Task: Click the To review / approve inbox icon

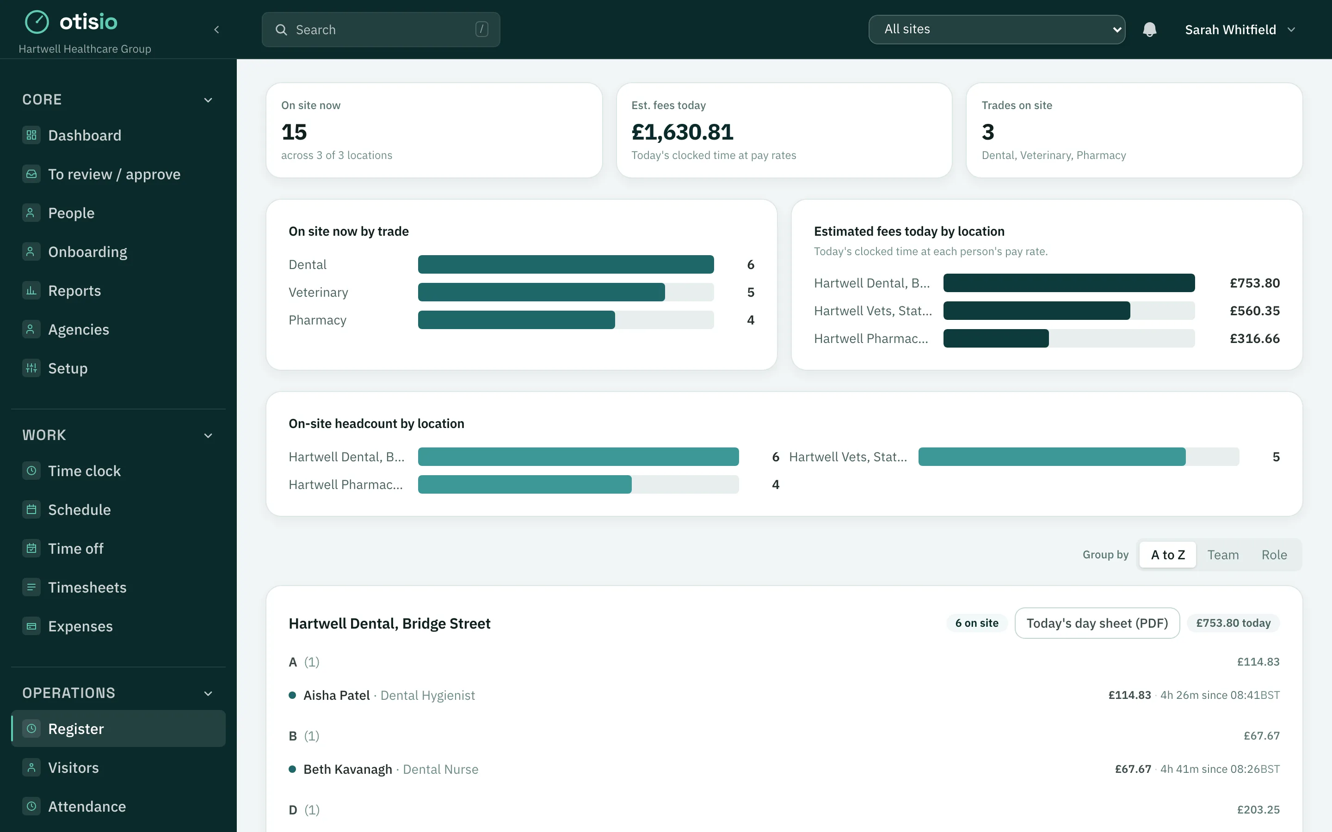Action: click(31, 174)
